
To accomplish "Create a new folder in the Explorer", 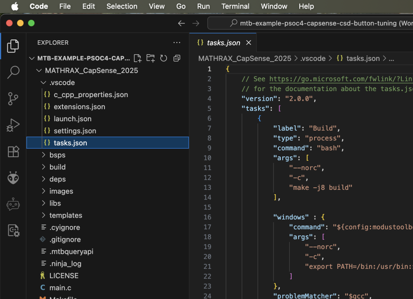I will [151, 58].
